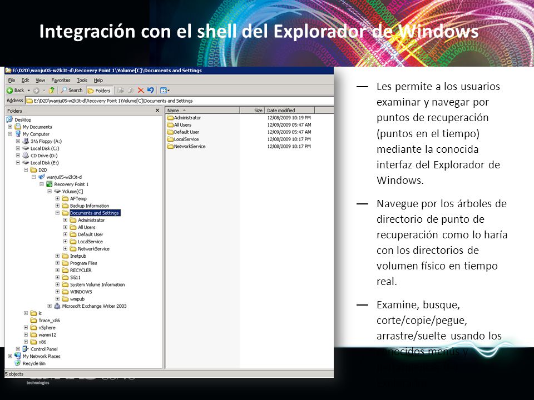Select All Users folder in file list
534x400 pixels.
182,125
